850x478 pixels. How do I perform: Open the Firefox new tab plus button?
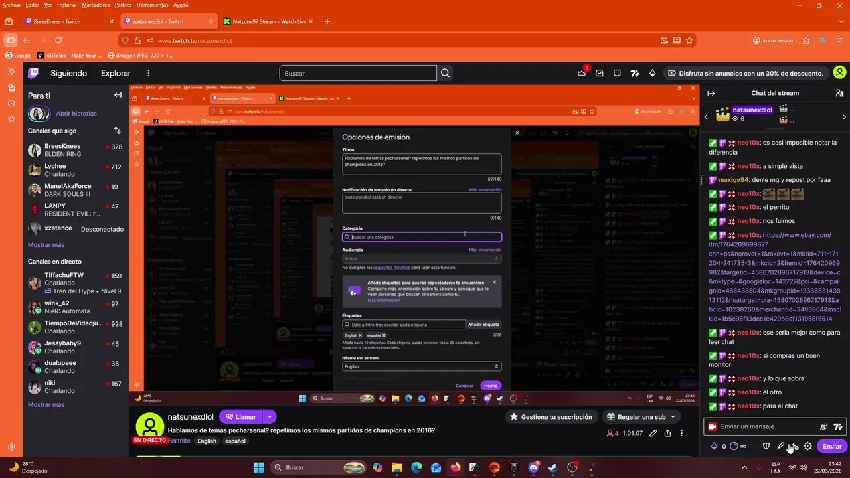point(327,21)
